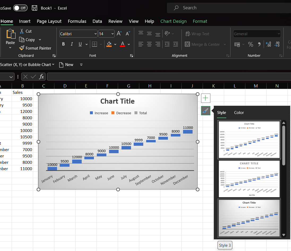
Task: Select the second chart style thumbnail
Action: tap(249, 179)
